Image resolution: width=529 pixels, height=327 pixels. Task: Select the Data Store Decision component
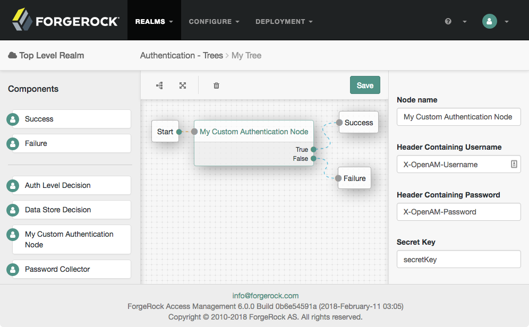click(x=72, y=210)
